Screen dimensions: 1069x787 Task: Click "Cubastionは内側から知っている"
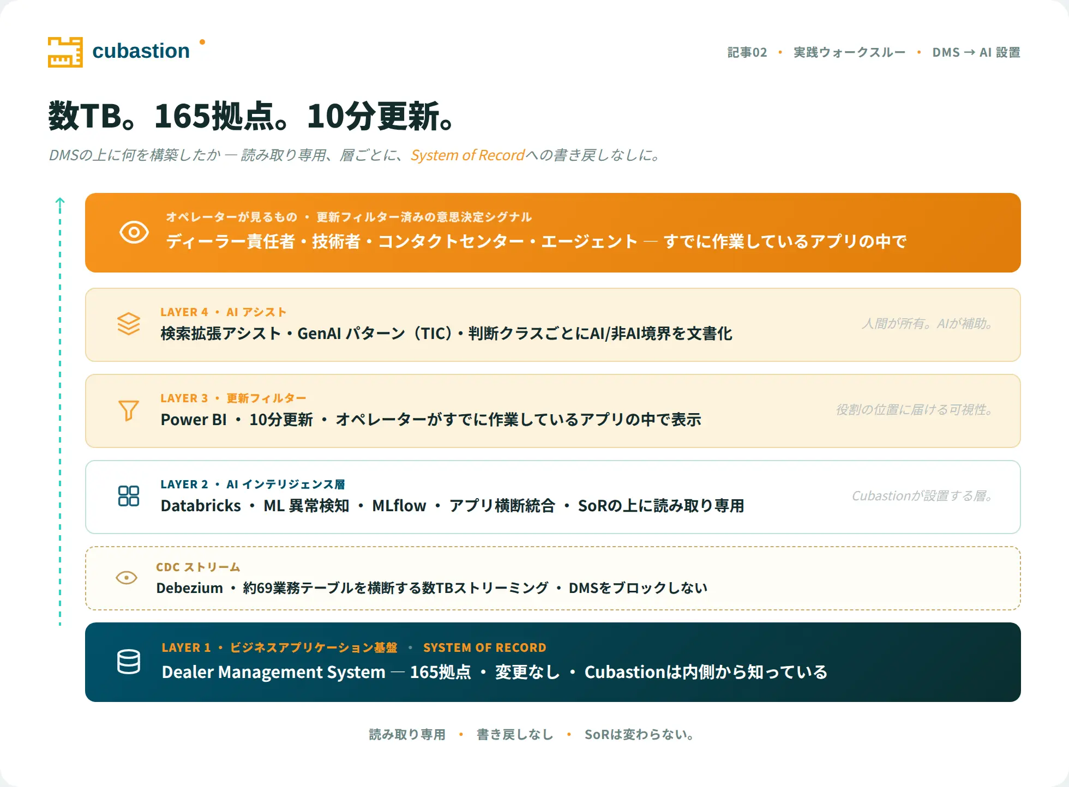click(x=706, y=672)
